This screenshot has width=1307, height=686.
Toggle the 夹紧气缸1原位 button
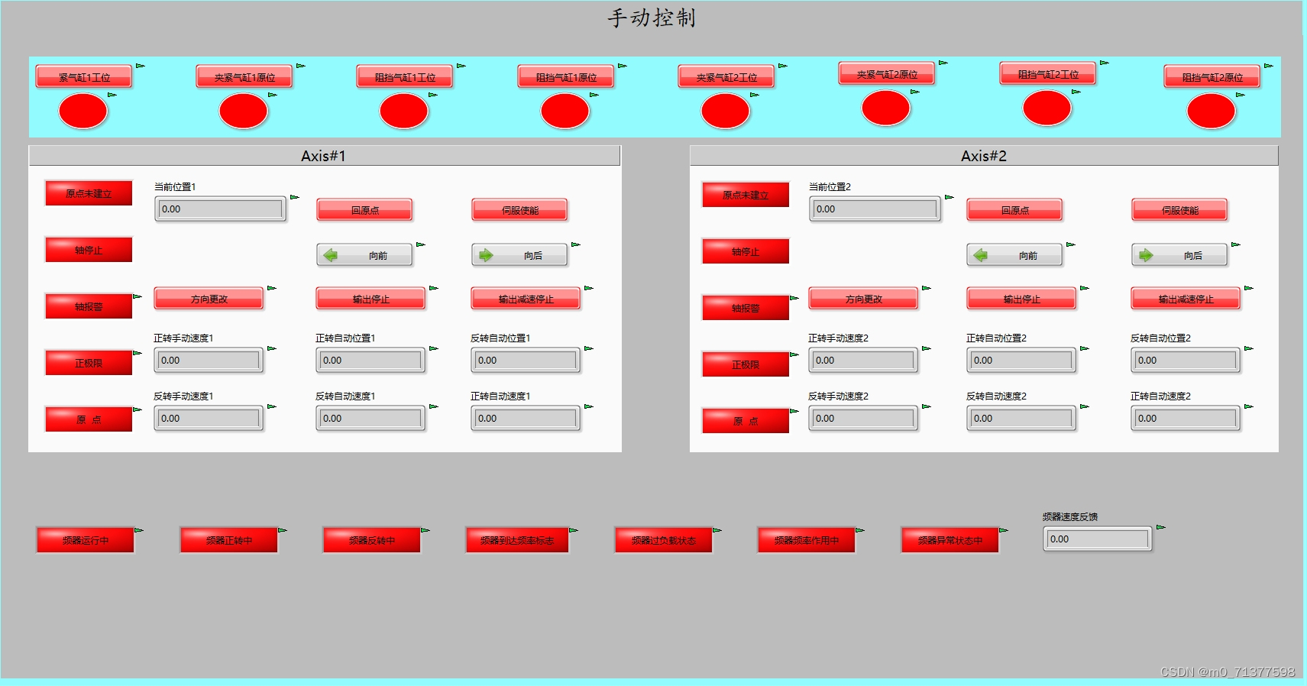pyautogui.click(x=244, y=77)
